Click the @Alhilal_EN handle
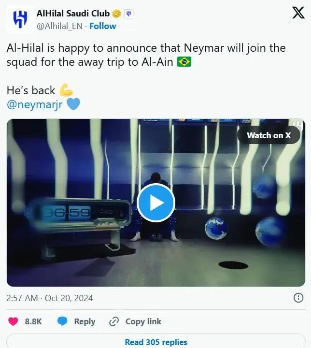Viewport: 311px width, 348px height. [59, 26]
